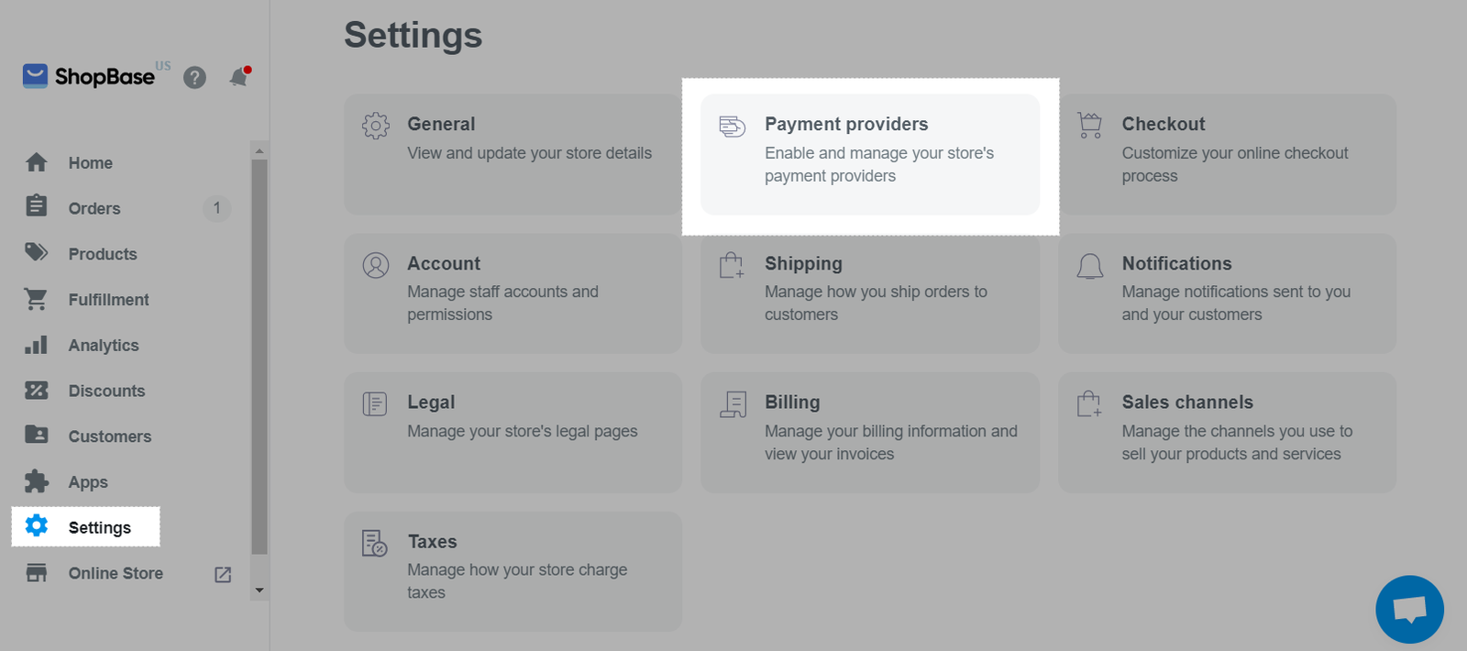Click the Orders count badge
Viewport: 1467px width, 651px height.
216,208
